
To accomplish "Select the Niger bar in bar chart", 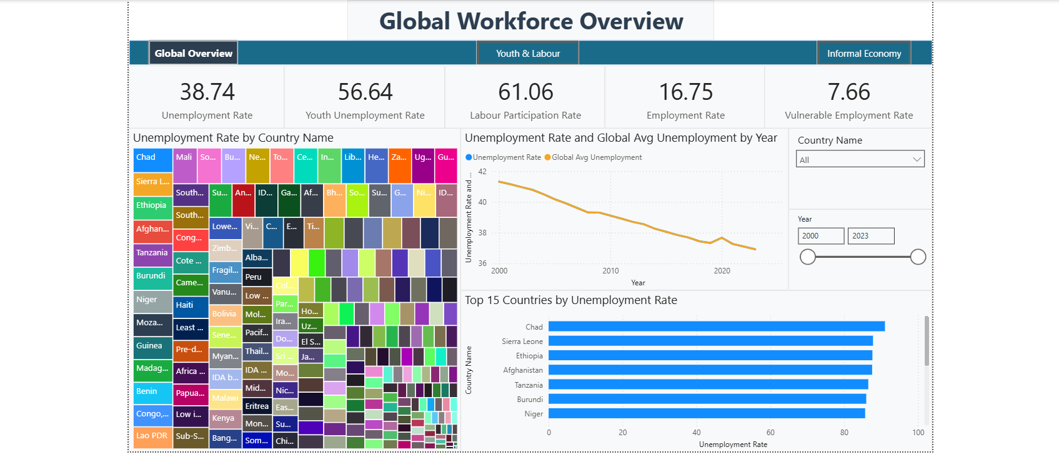I will [707, 413].
